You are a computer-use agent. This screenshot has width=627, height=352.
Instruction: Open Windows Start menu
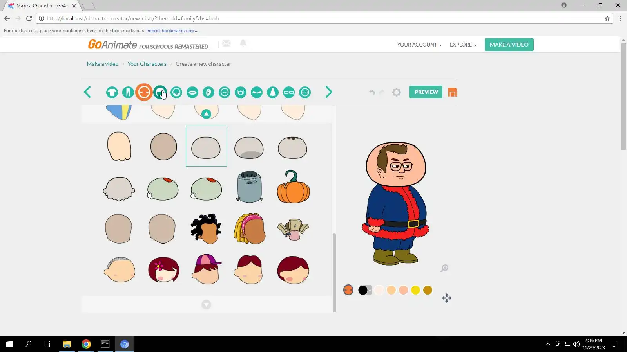pyautogui.click(x=9, y=344)
